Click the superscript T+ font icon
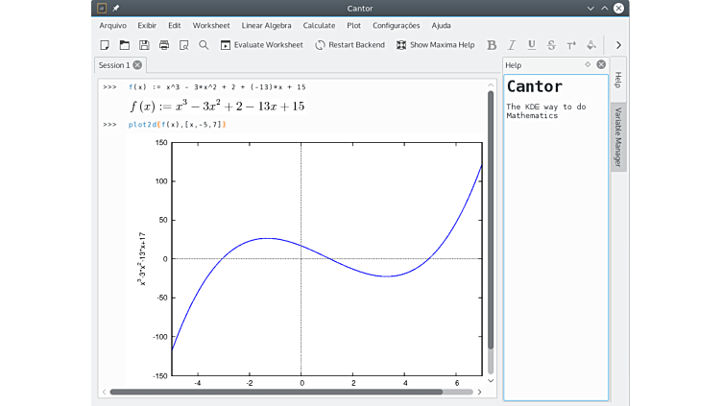This screenshot has height=406, width=722. (571, 45)
